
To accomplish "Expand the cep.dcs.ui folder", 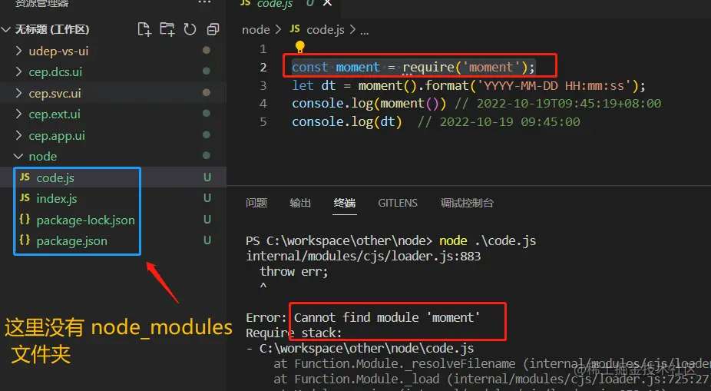I will click(18, 71).
